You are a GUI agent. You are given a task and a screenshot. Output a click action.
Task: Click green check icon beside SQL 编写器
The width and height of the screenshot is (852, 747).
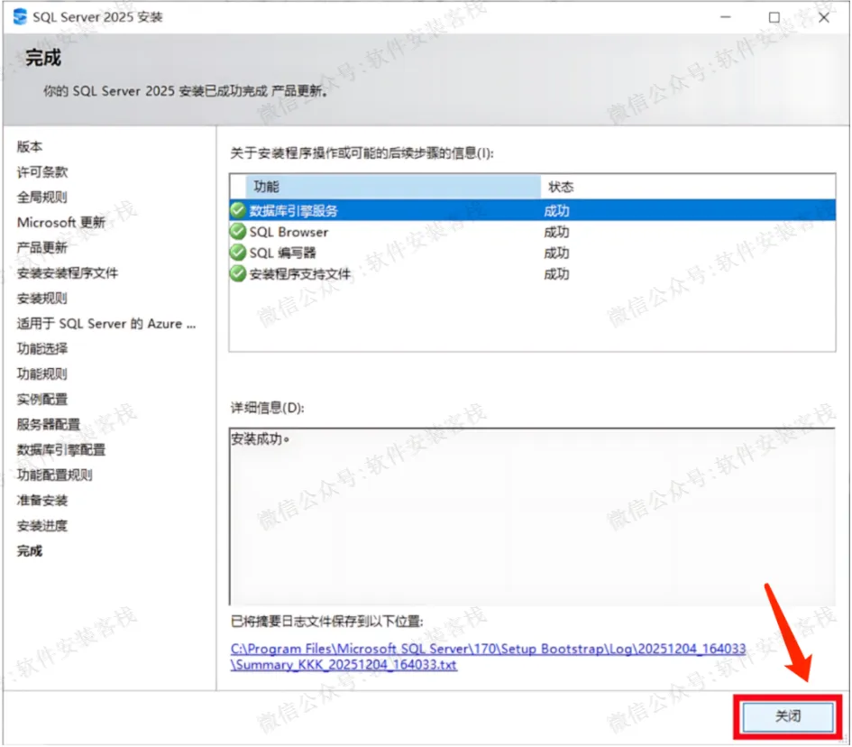pyautogui.click(x=238, y=253)
